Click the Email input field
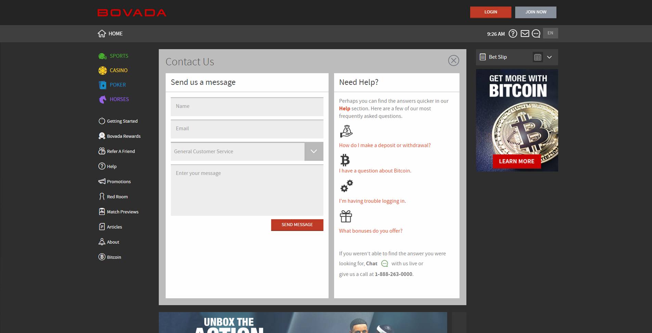 (x=247, y=129)
